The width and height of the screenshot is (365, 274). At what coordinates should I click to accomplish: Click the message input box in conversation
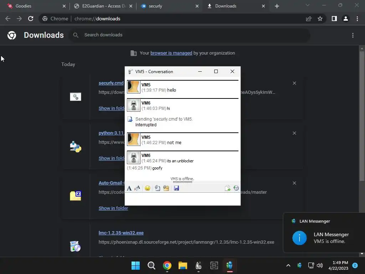pyautogui.click(x=182, y=199)
